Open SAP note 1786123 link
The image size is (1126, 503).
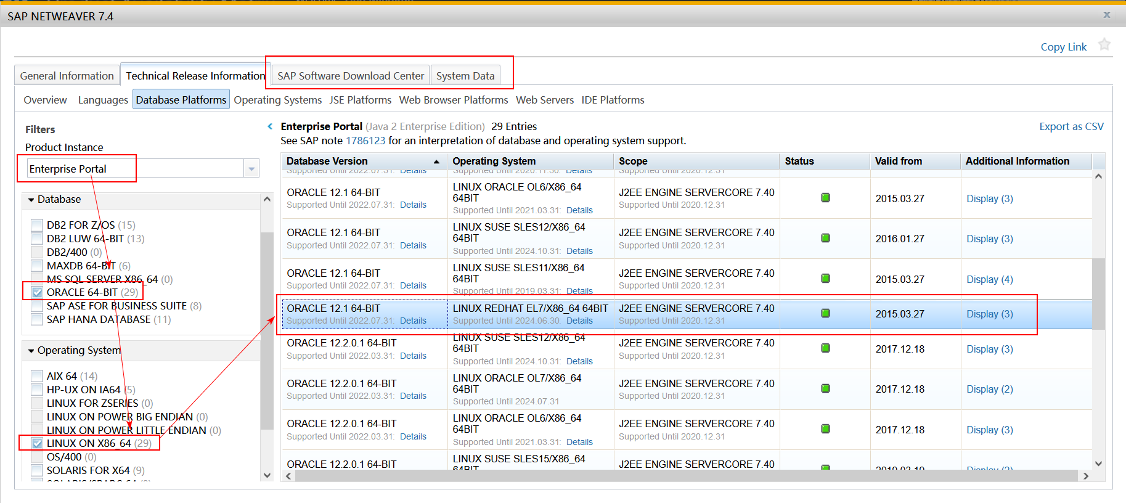pos(365,141)
